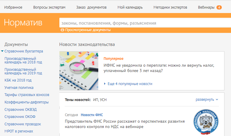Open КБК на 2018 год
This screenshot has width=231, height=136.
pos(18,80)
